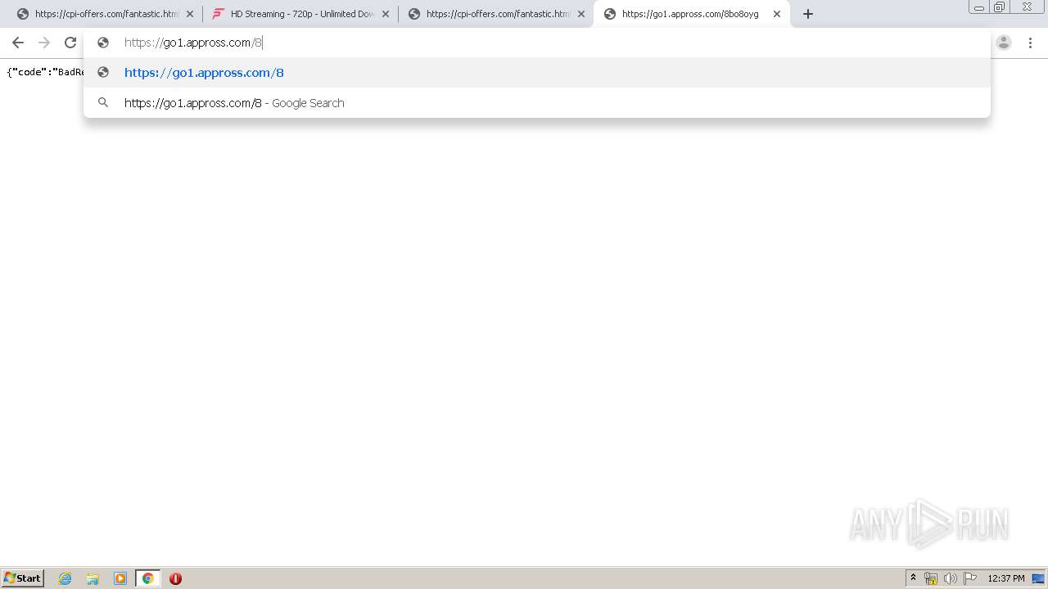
Task: Click the 12:37 PM taskbar clock
Action: [1006, 578]
